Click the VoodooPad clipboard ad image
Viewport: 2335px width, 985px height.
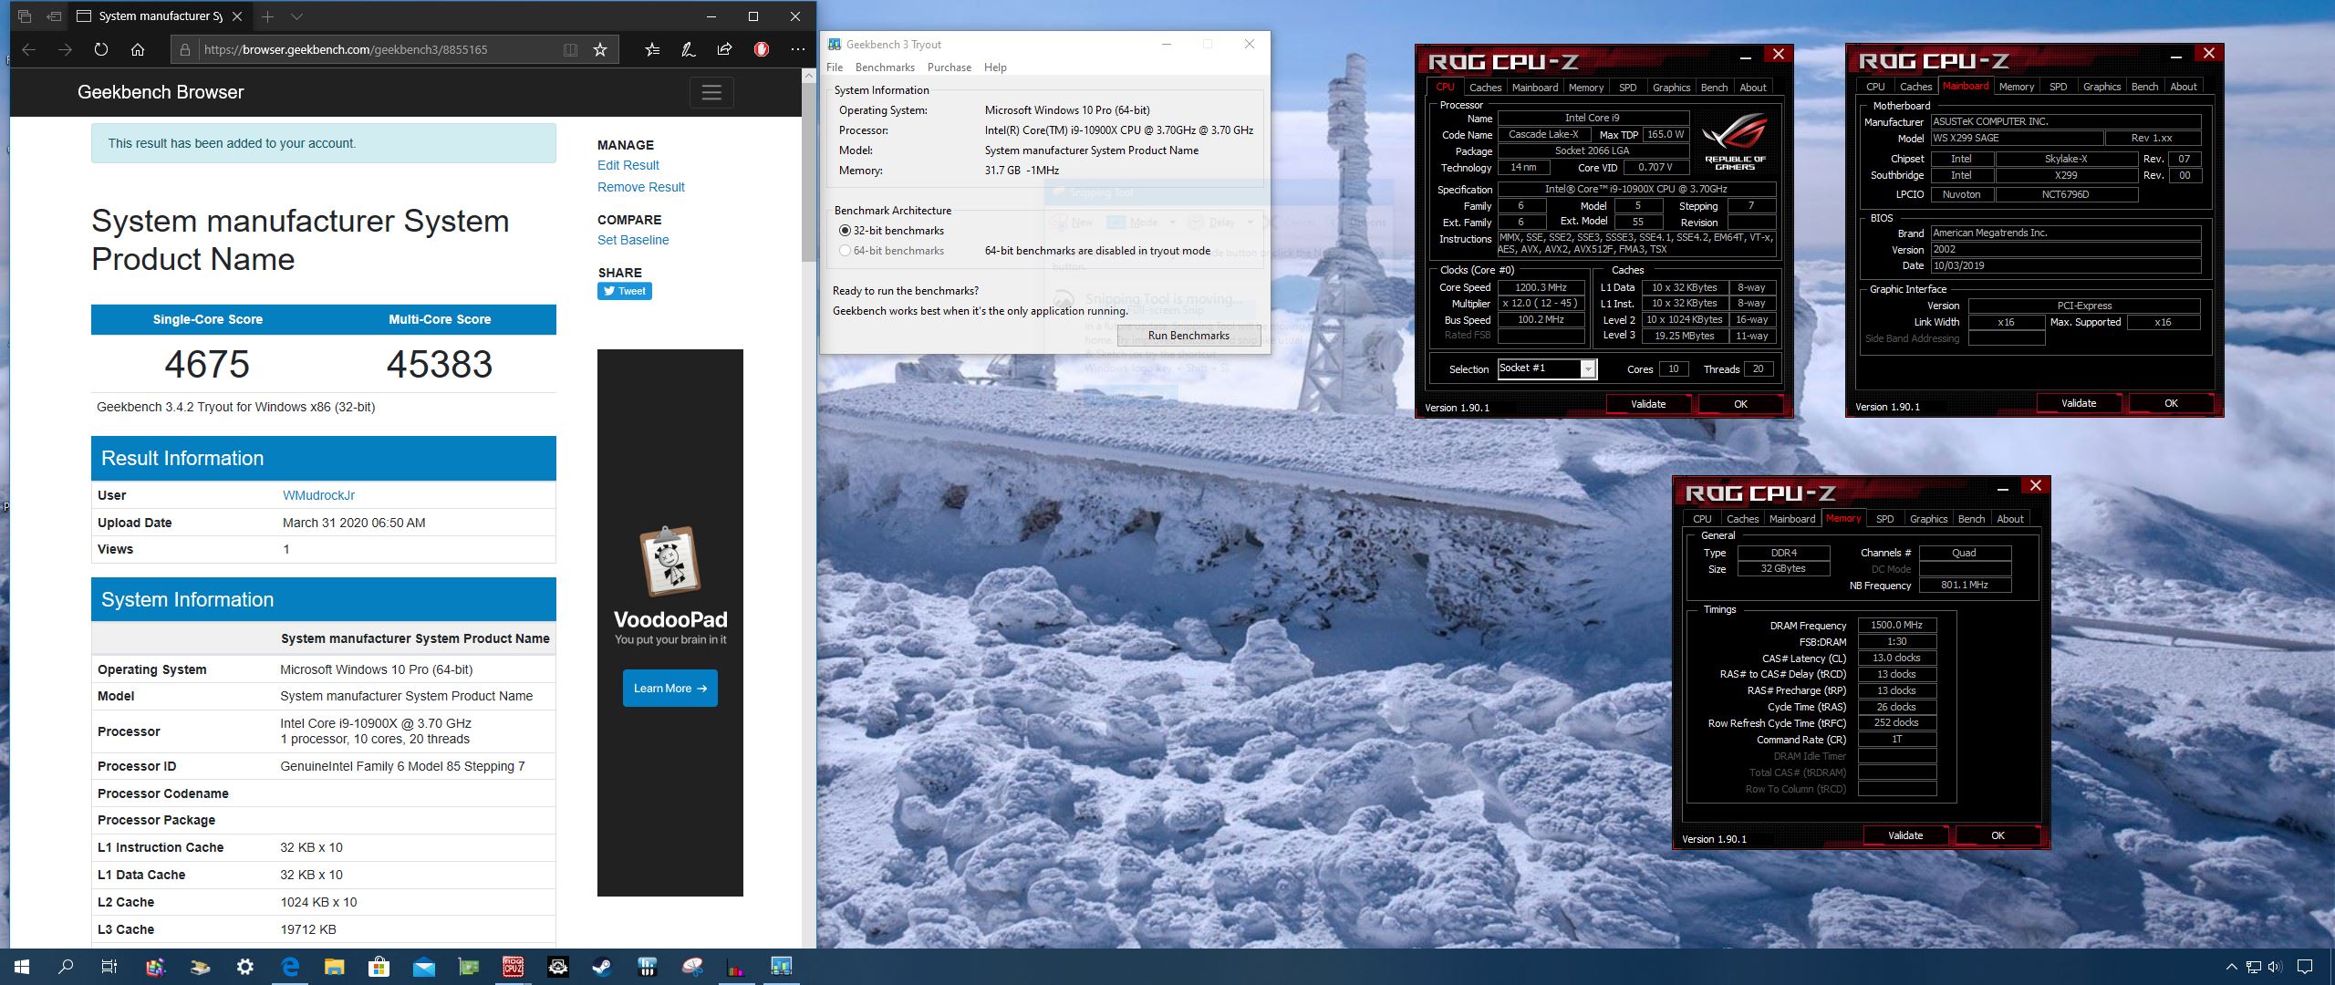coord(669,561)
